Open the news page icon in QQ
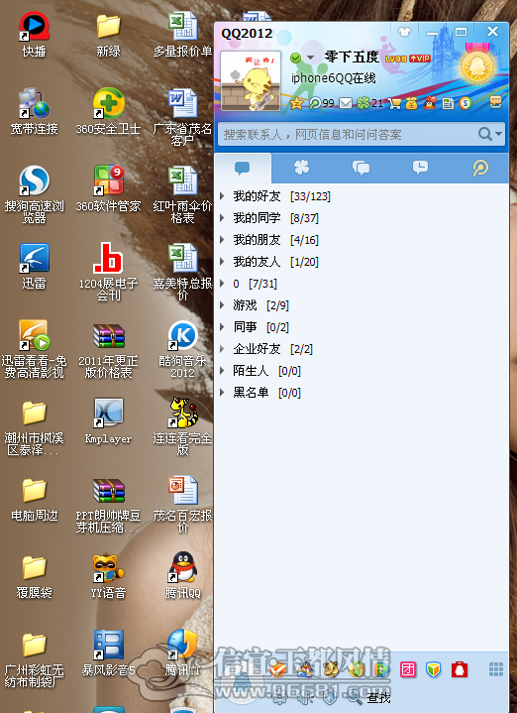 [448, 104]
